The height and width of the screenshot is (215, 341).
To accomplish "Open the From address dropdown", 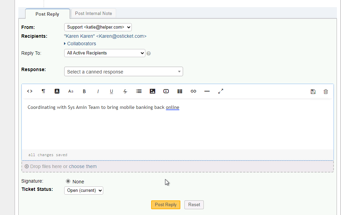I will coord(98,27).
